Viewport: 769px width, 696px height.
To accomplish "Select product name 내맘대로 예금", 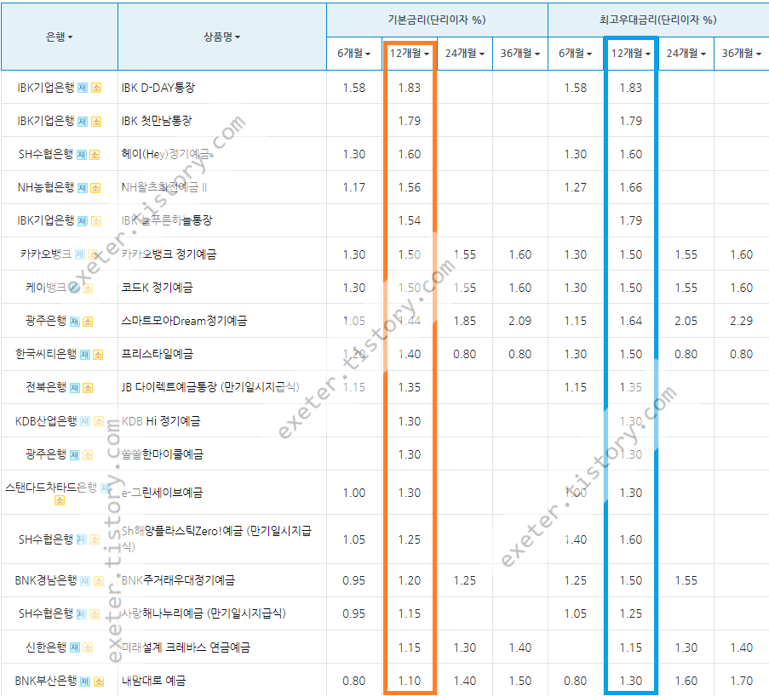I will tap(153, 681).
